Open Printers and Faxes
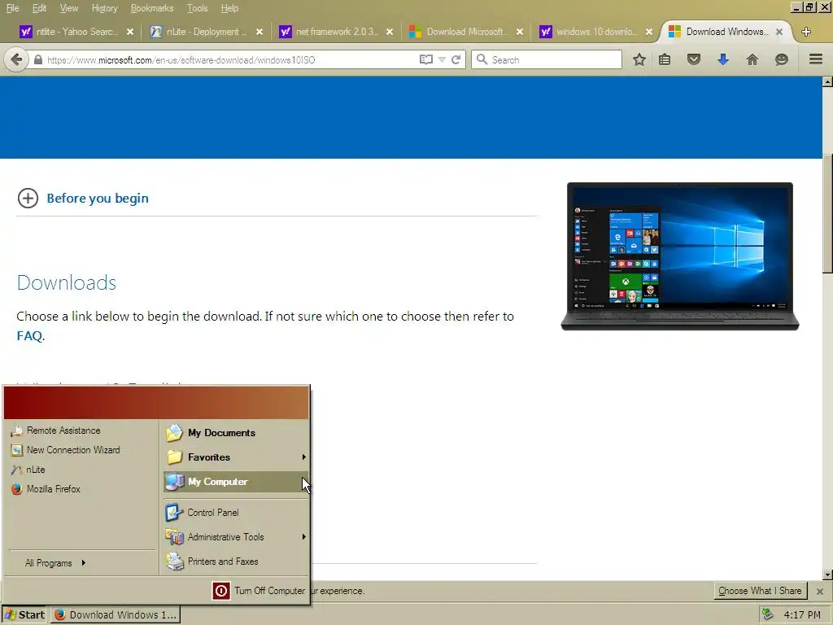 236,562
